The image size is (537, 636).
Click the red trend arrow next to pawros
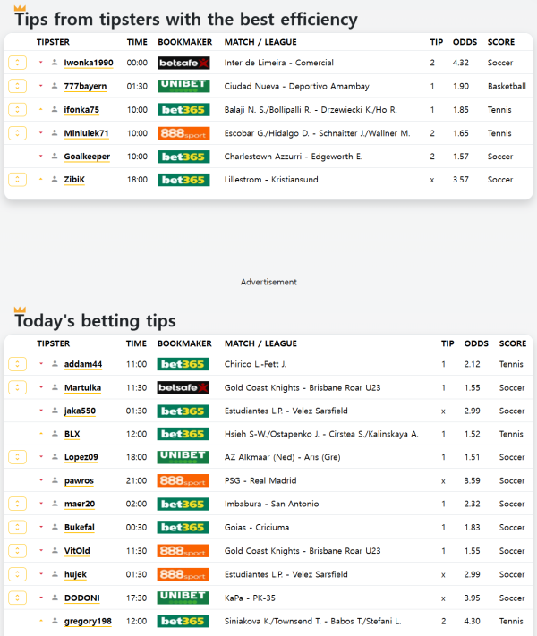tap(41, 480)
